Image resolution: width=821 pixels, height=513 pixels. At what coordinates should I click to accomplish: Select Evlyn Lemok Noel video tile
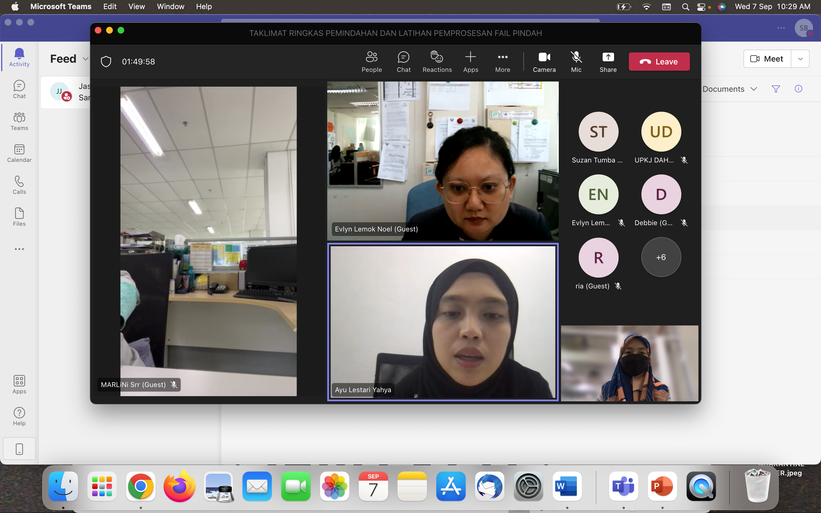point(443,161)
